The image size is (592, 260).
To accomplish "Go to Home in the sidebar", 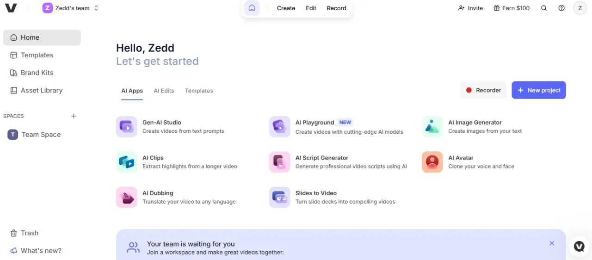I will tap(42, 37).
